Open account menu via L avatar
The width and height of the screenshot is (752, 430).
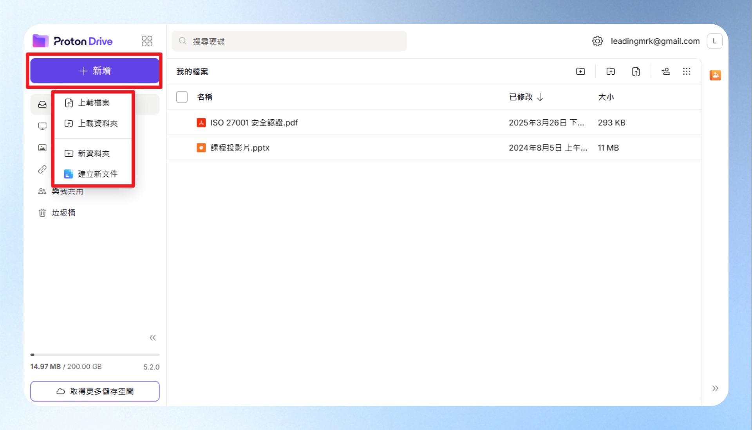coord(714,41)
